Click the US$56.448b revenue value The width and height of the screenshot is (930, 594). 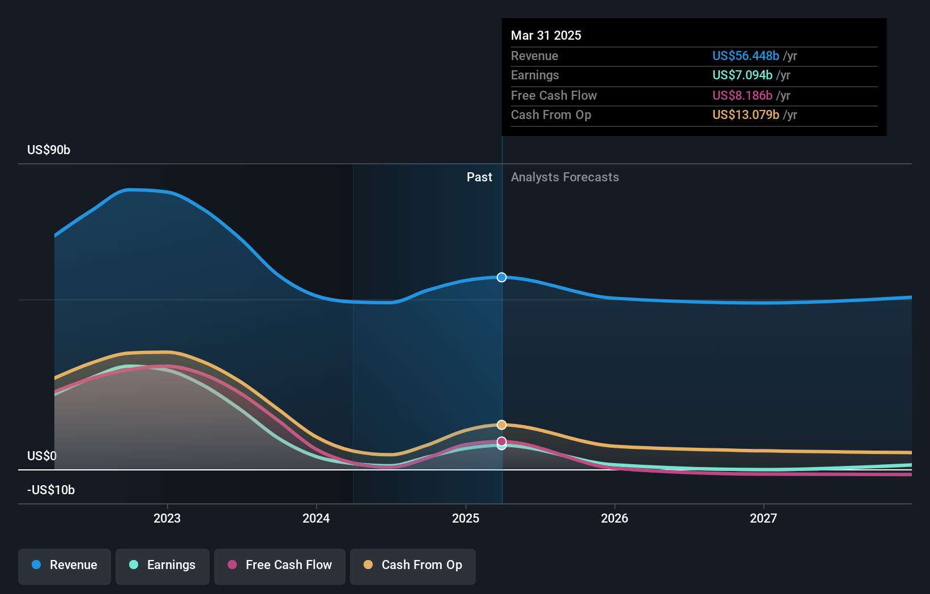(746, 56)
